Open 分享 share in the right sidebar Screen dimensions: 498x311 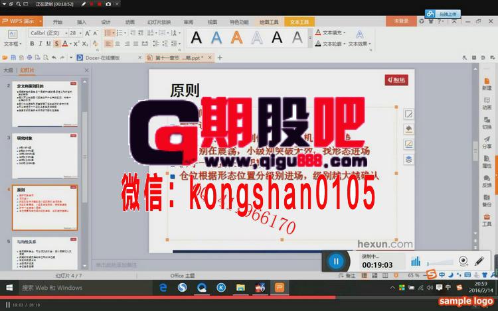pos(487,143)
